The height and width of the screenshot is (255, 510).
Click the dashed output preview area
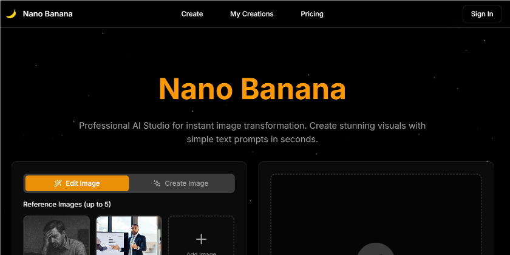[376, 215]
